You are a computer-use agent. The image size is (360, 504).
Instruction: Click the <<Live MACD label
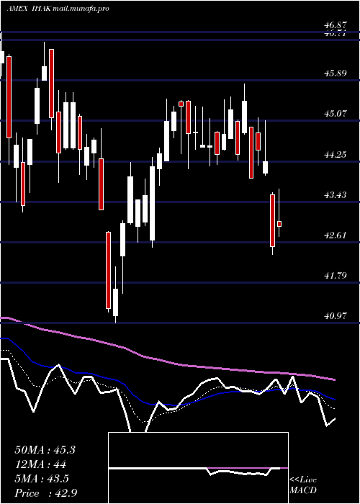[303, 485]
